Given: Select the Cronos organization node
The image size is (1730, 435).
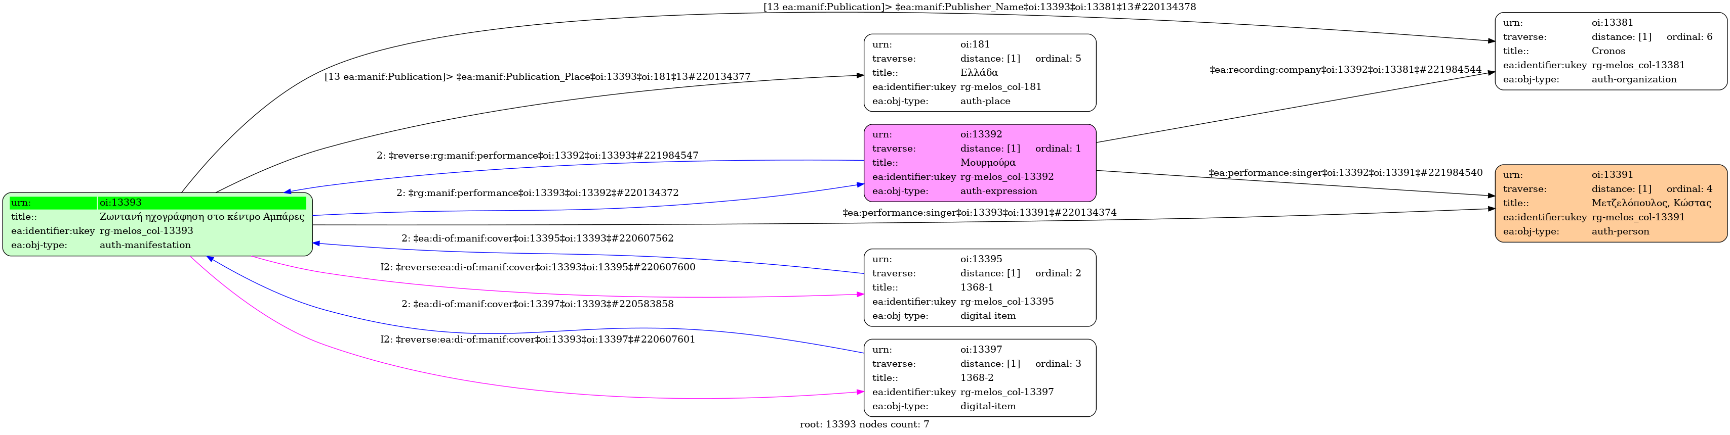Looking at the screenshot, I should [1611, 51].
